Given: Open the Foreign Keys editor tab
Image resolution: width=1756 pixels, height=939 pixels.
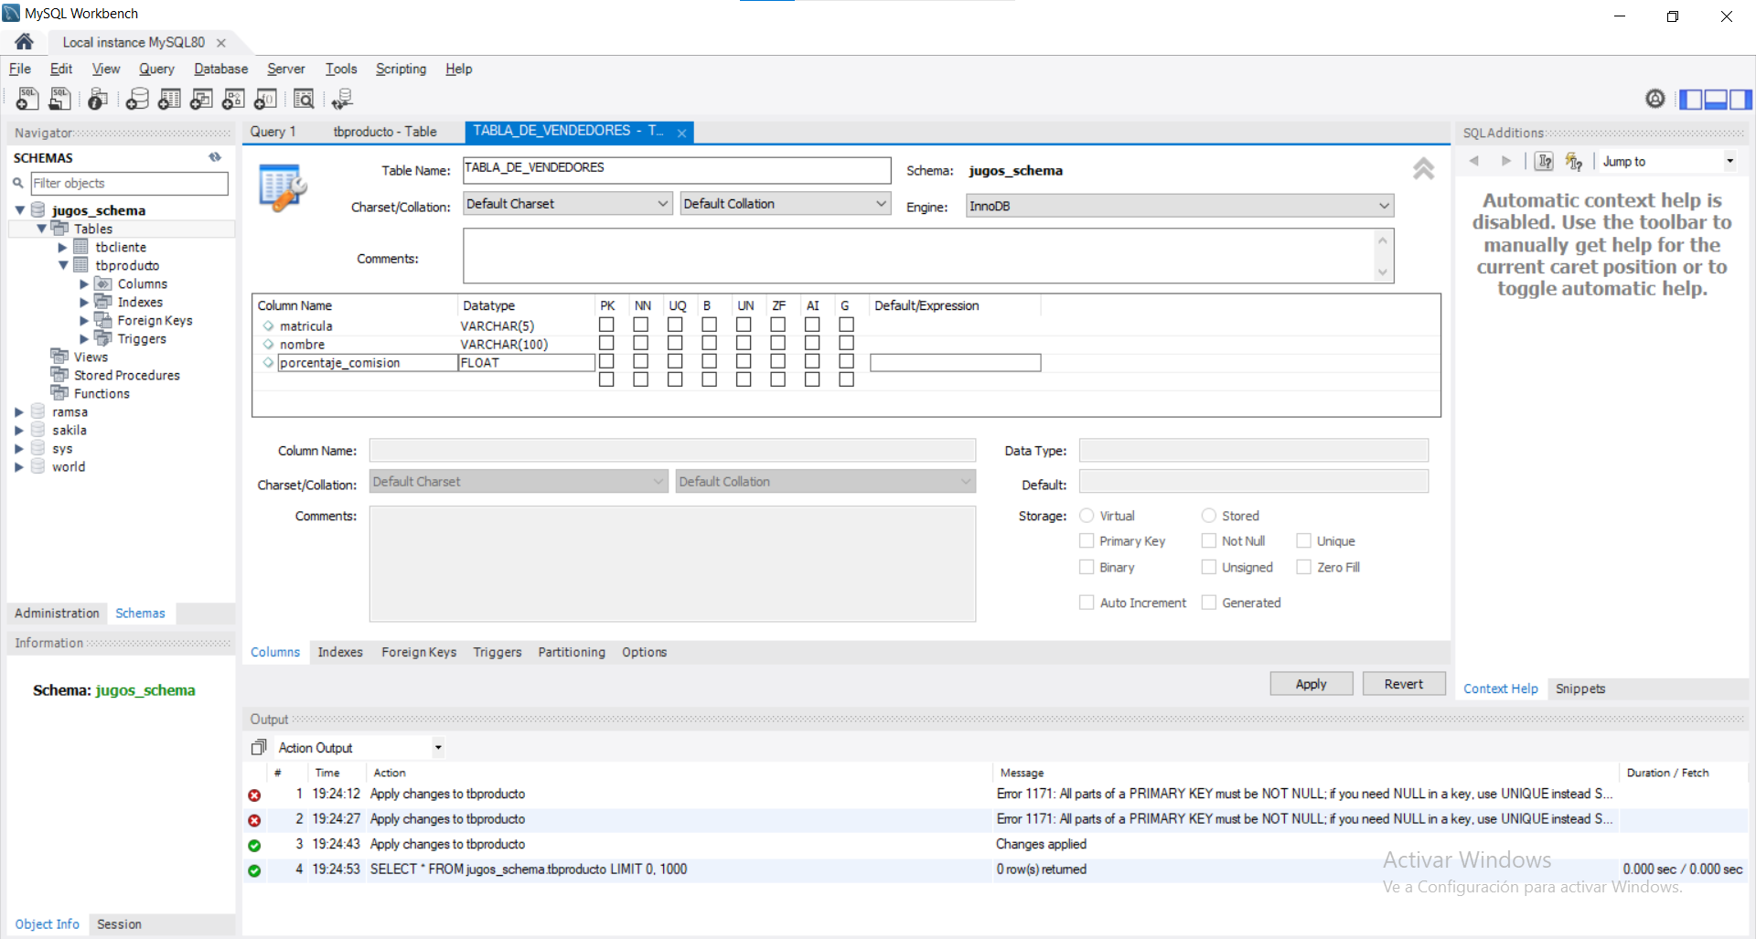Looking at the screenshot, I should [x=418, y=652].
